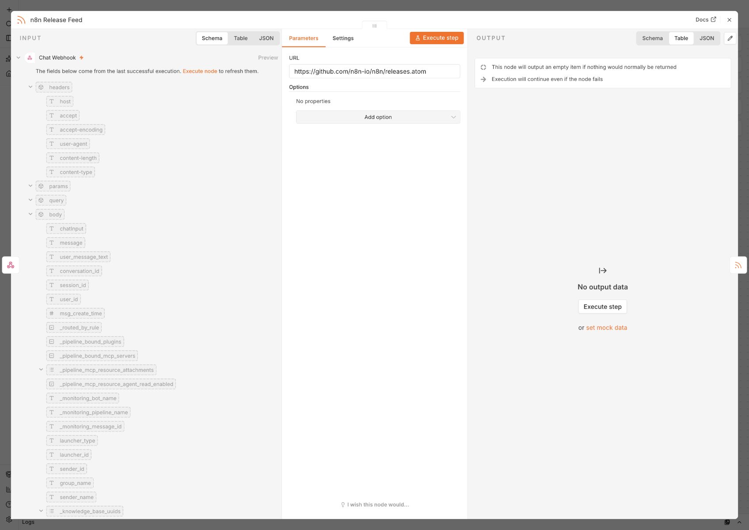Click the pencil edit output icon
The image size is (749, 530).
coord(730,38)
